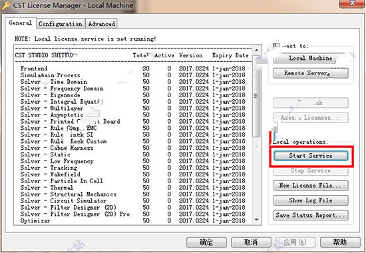Viewport: 366px width, 253px height.
Task: Open the Configuration tab
Action: 61,24
